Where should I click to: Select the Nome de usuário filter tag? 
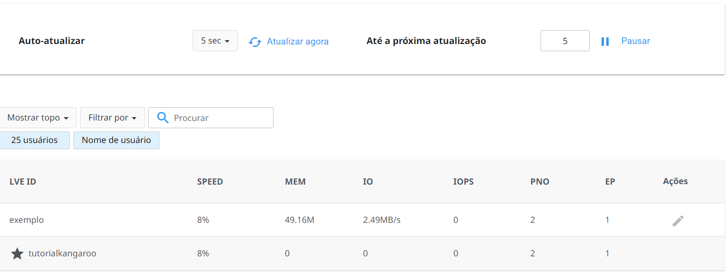click(116, 140)
